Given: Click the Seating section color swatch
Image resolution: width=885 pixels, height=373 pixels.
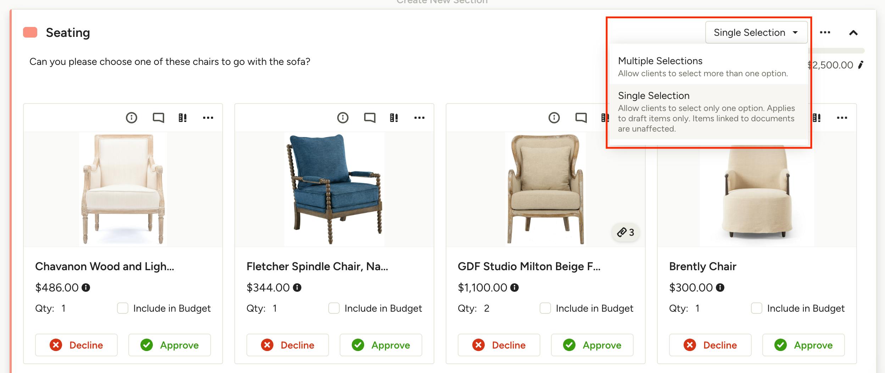Looking at the screenshot, I should pyautogui.click(x=30, y=32).
